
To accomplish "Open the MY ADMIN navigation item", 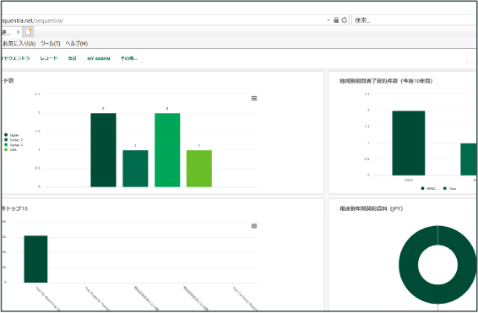I will point(99,58).
